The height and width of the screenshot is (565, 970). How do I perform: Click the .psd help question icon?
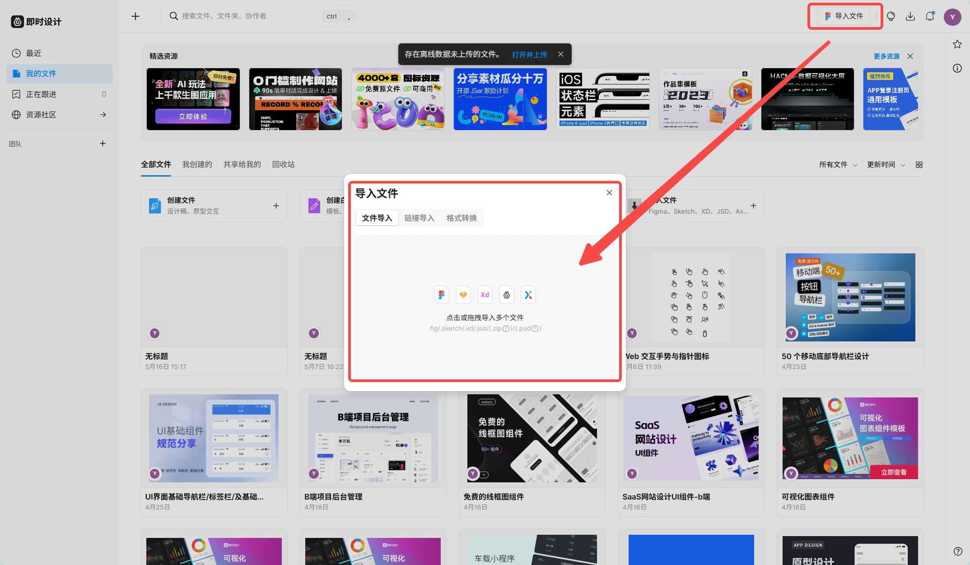[535, 329]
